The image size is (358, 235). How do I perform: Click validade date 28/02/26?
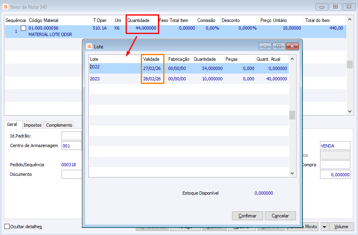tap(152, 79)
